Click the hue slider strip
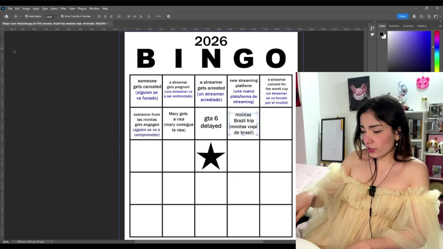This screenshot has height=249, width=443. 437,51
